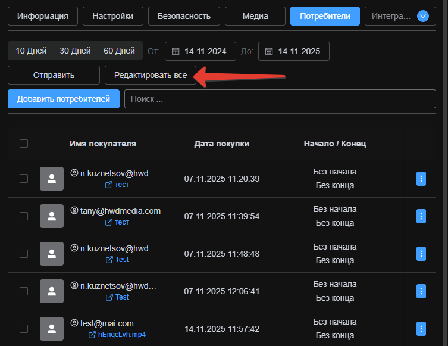The width and height of the screenshot is (448, 346).
Task: Expand the tabs dropdown chevron near Интегра…
Action: (x=423, y=16)
